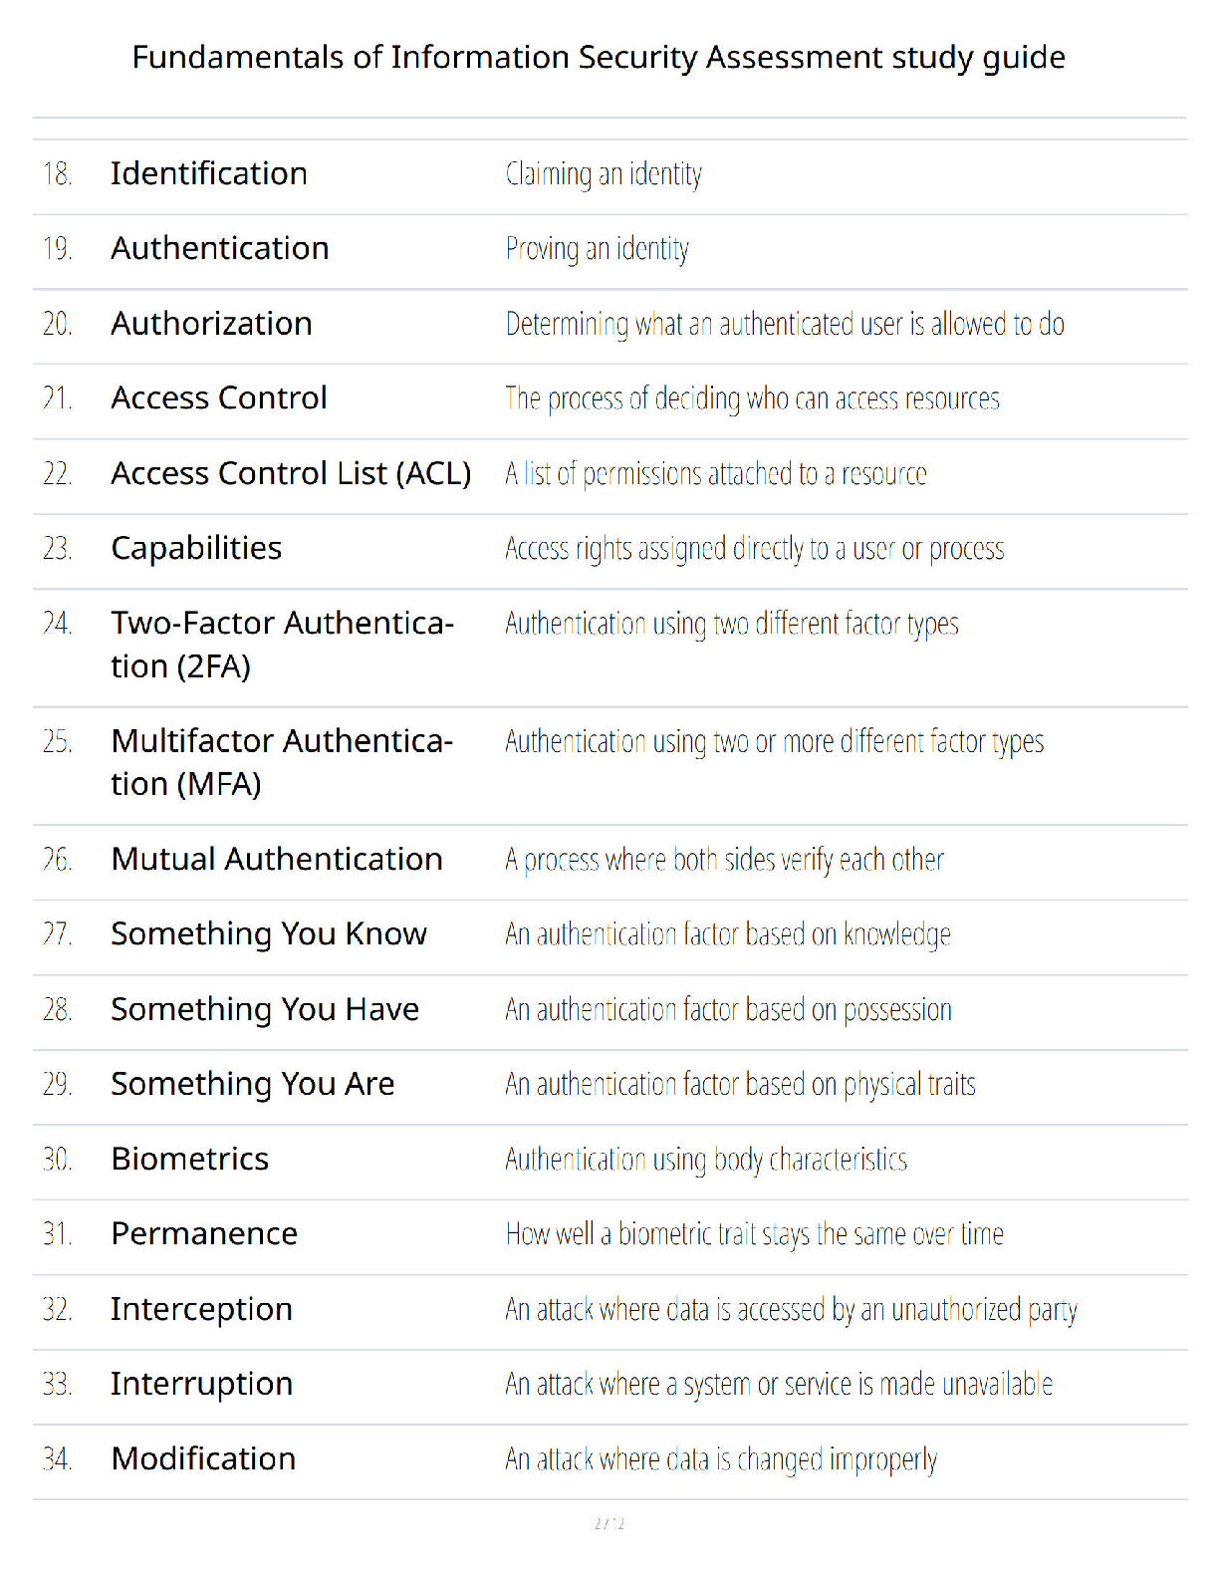
Task: Click the Something You Know term
Action: pos(269,934)
